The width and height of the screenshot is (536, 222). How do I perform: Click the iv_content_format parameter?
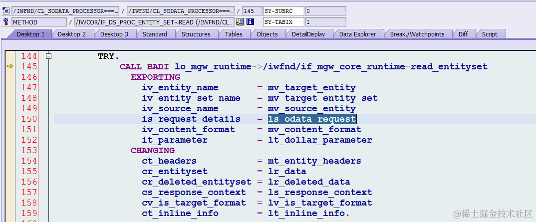tap(188, 129)
